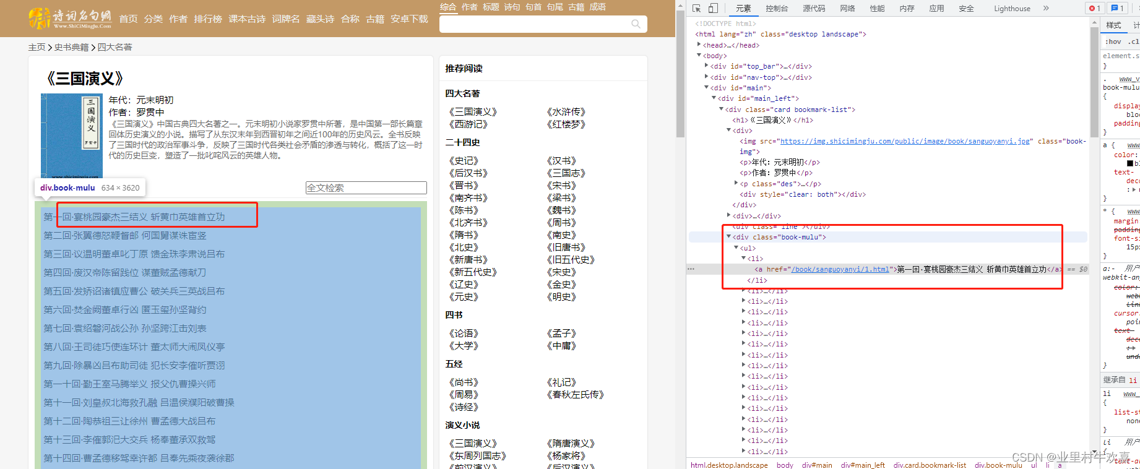Open chapter 第一回·宴桃园豪杰三结义
1140x469 pixels.
(x=134, y=217)
